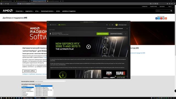The width and height of the screenshot is (176, 99).
Task: Select Processors with graphics in category list
Action: (x=28, y=91)
